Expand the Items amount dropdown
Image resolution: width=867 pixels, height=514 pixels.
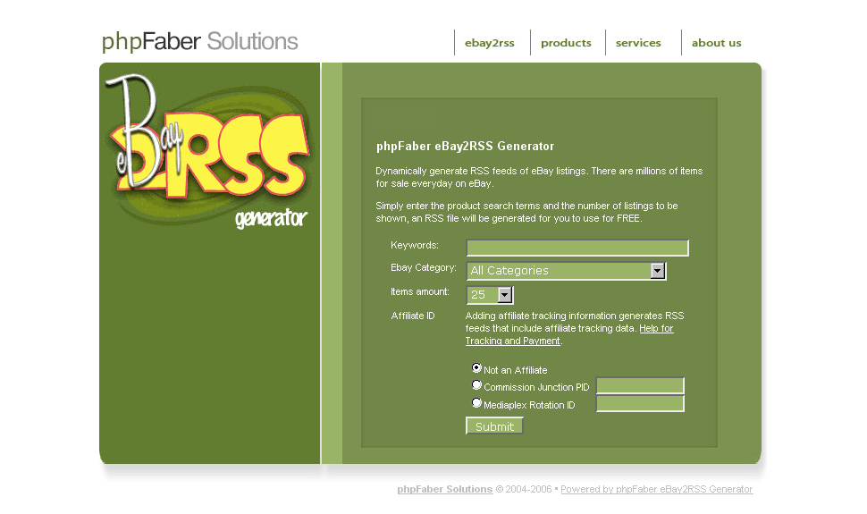[490, 295]
